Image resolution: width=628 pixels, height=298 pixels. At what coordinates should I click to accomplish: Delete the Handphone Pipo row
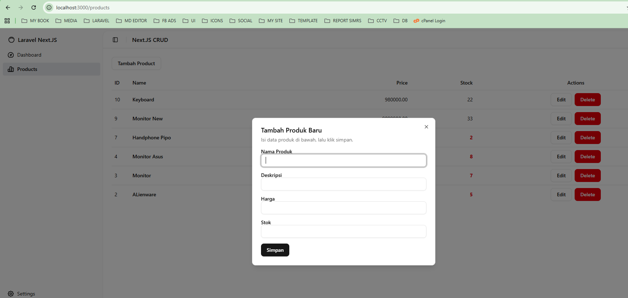[588, 138]
